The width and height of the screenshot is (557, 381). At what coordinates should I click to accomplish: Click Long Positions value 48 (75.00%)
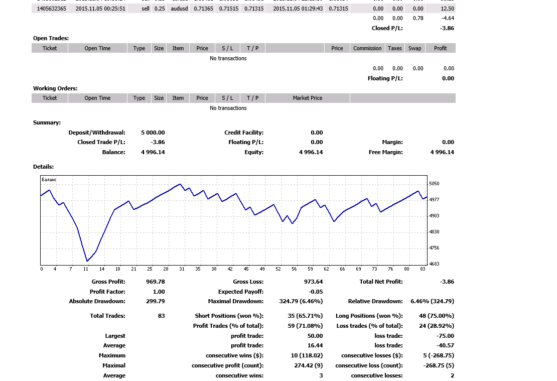pos(437,316)
